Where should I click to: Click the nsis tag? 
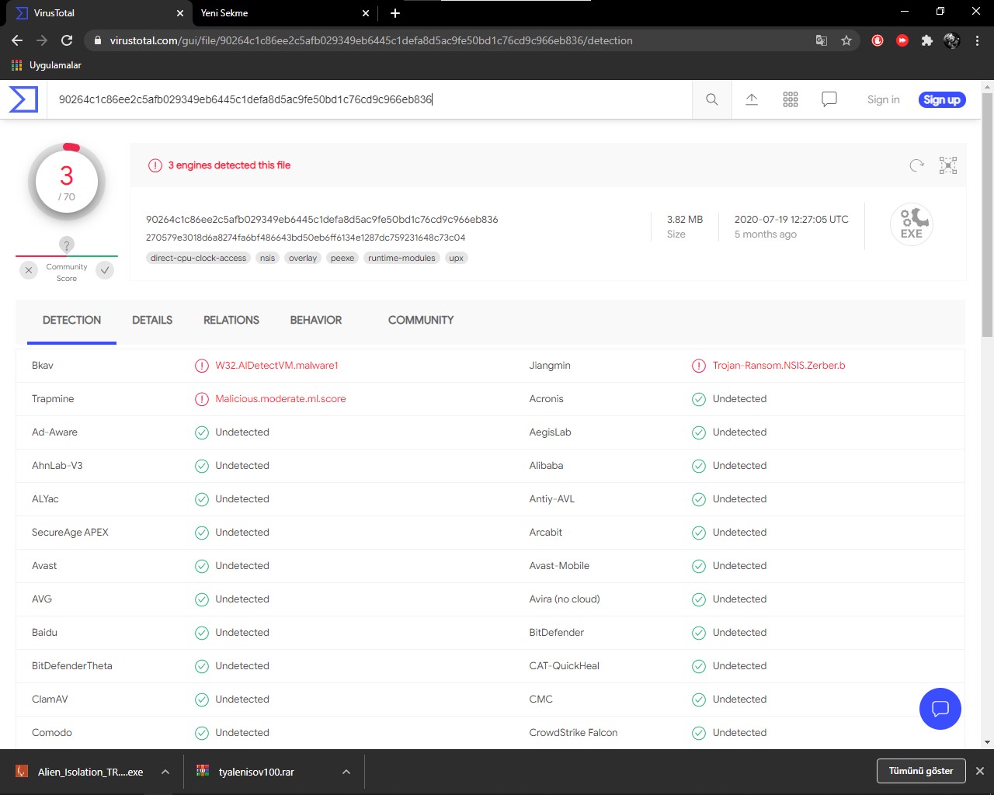pyautogui.click(x=267, y=258)
